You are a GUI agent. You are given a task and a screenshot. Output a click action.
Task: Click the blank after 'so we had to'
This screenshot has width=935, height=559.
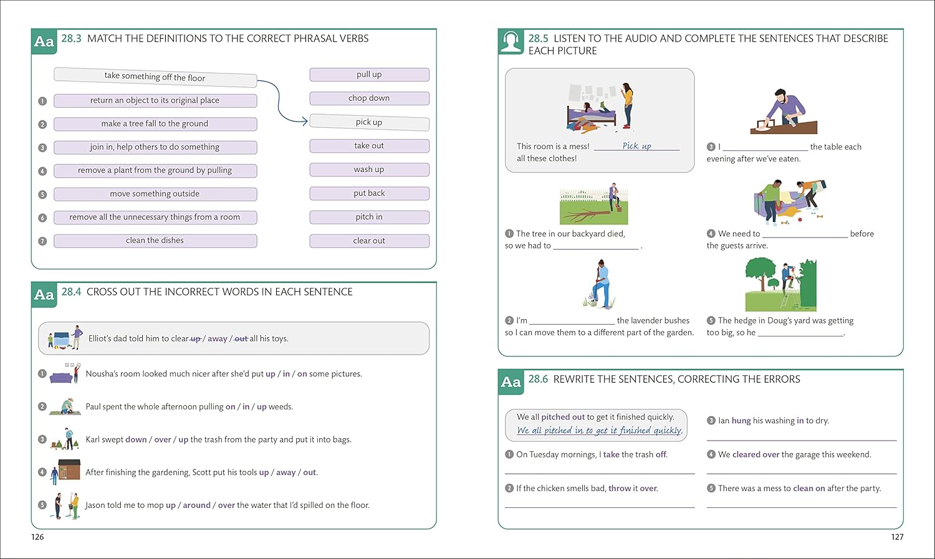596,249
